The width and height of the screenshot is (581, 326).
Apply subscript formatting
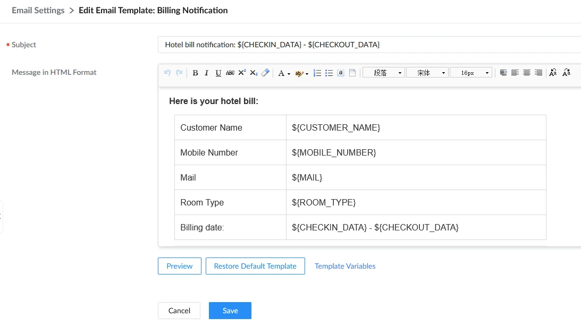[254, 73]
